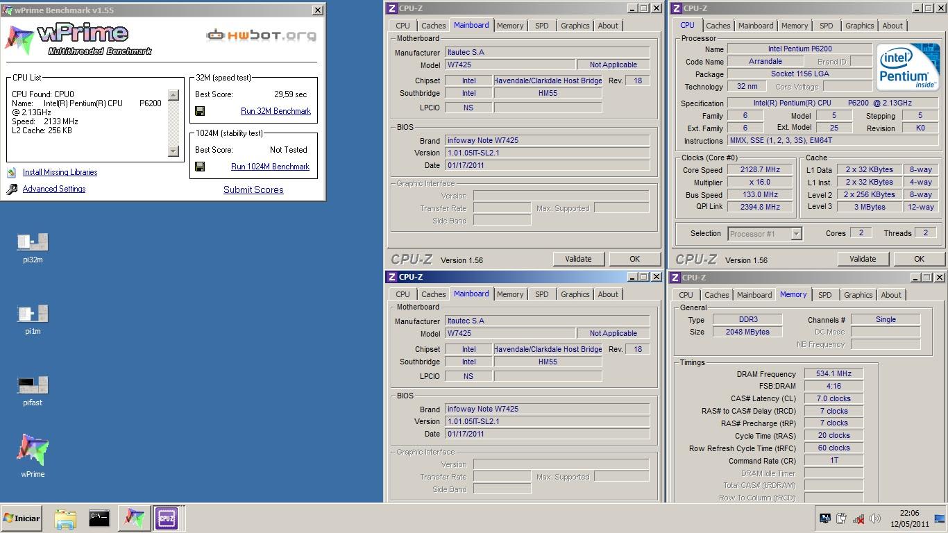
Task: Open the pifast desktop shortcut
Action: [x=33, y=391]
